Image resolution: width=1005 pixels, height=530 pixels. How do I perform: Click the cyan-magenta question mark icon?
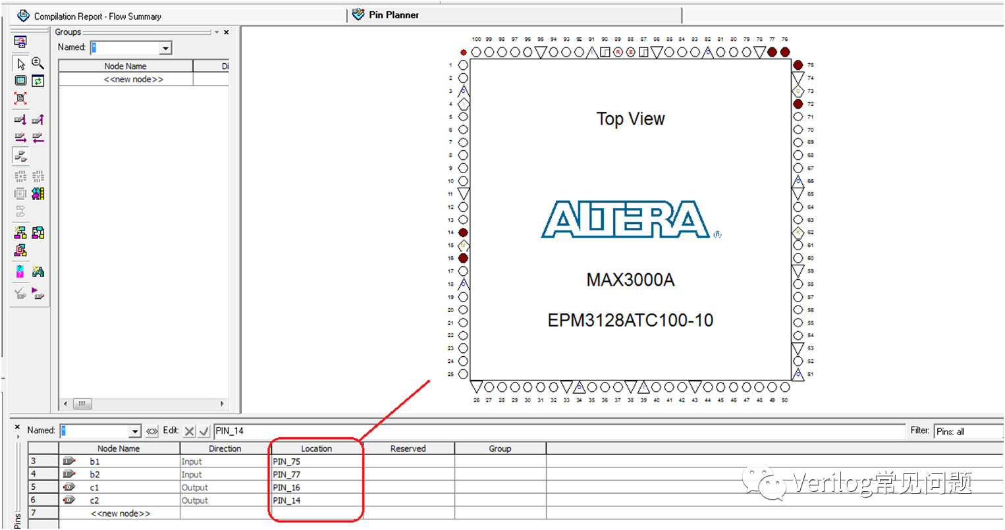coord(20,271)
